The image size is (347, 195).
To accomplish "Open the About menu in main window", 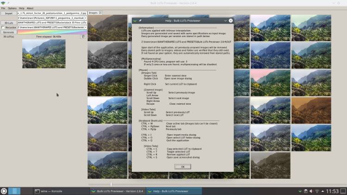I will 30,8.
